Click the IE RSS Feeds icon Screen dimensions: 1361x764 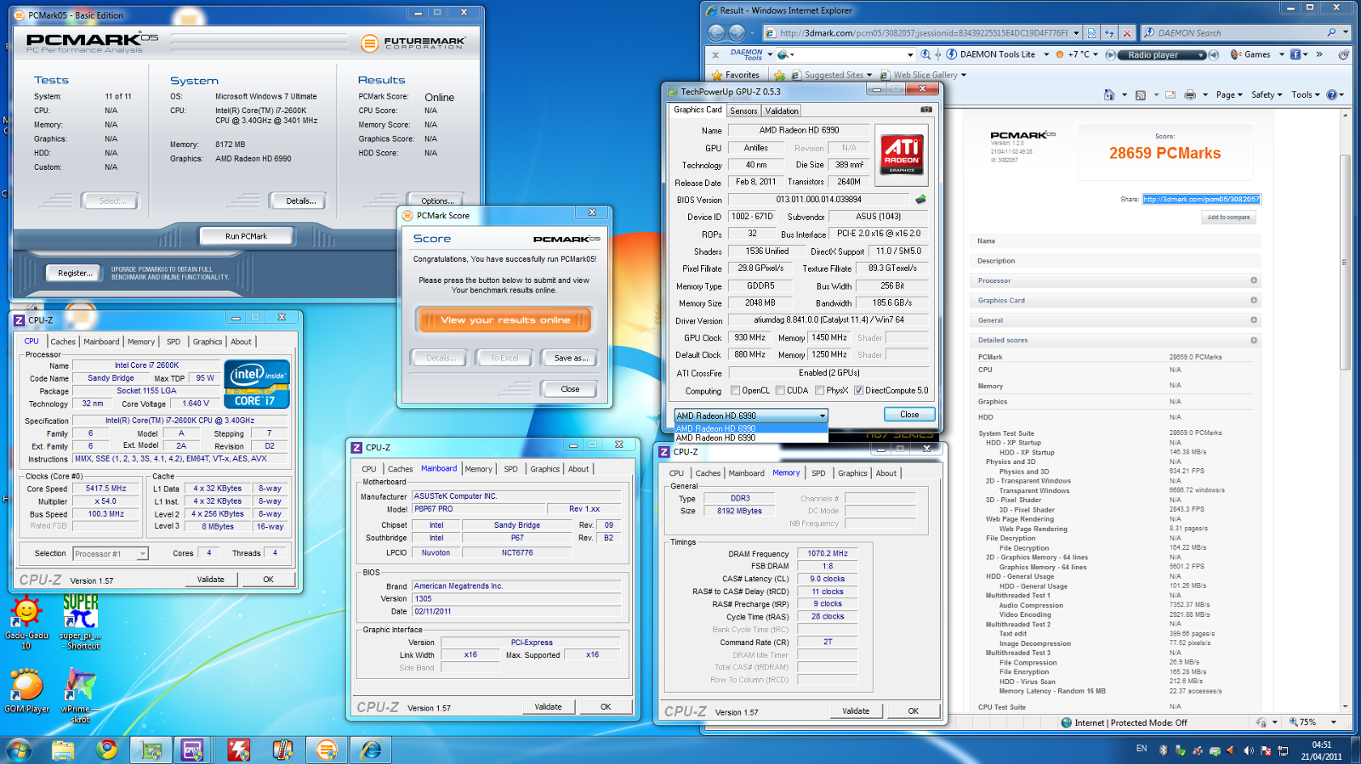click(x=1140, y=94)
